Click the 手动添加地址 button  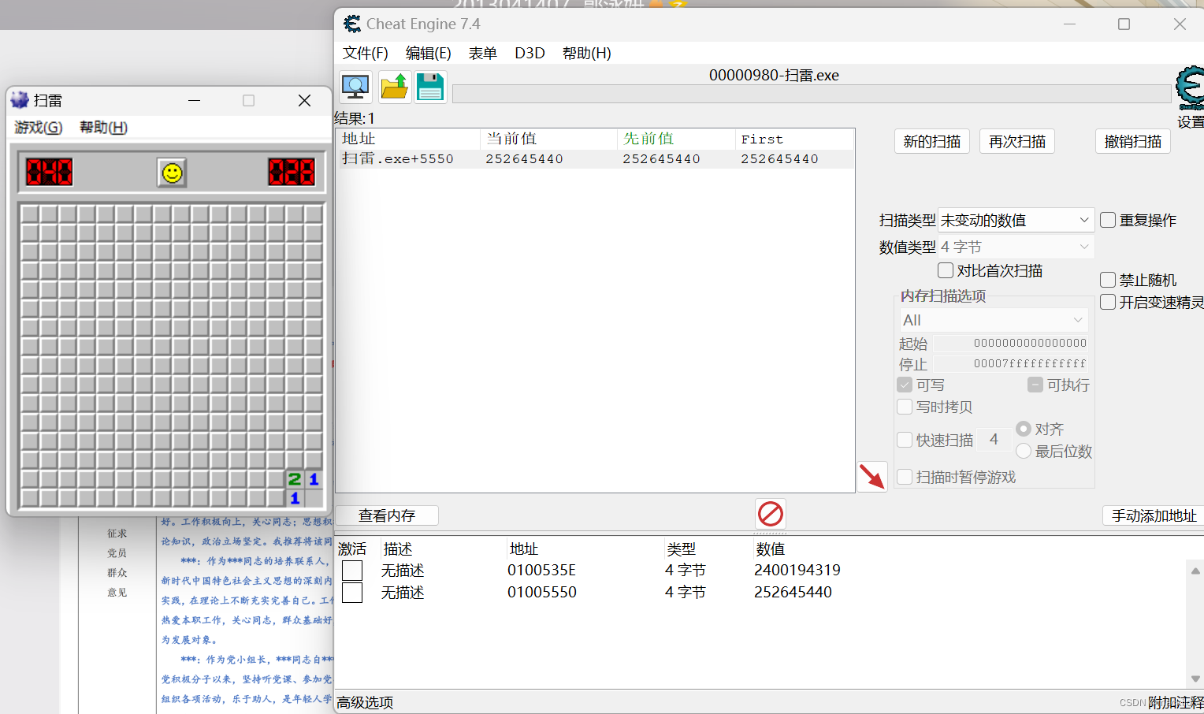pos(1154,515)
